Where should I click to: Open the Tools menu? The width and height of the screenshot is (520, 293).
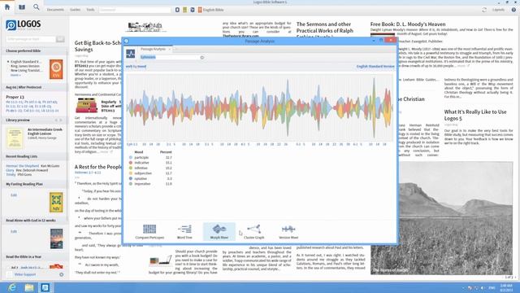90,10
